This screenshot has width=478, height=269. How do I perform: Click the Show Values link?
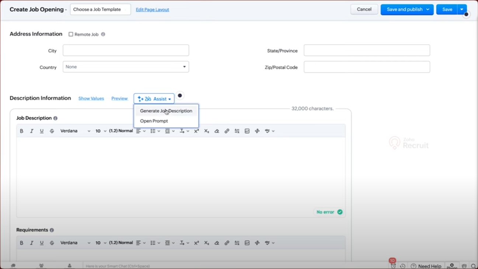(91, 98)
